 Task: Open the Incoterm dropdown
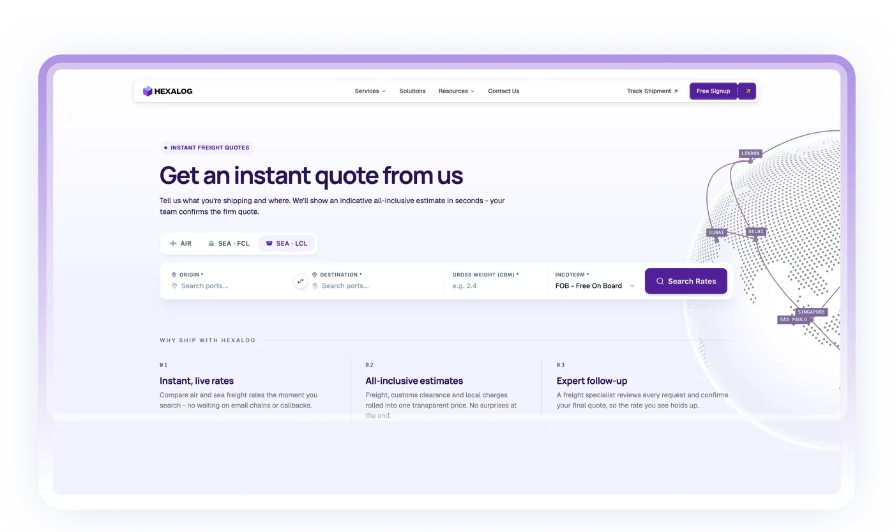tap(595, 286)
